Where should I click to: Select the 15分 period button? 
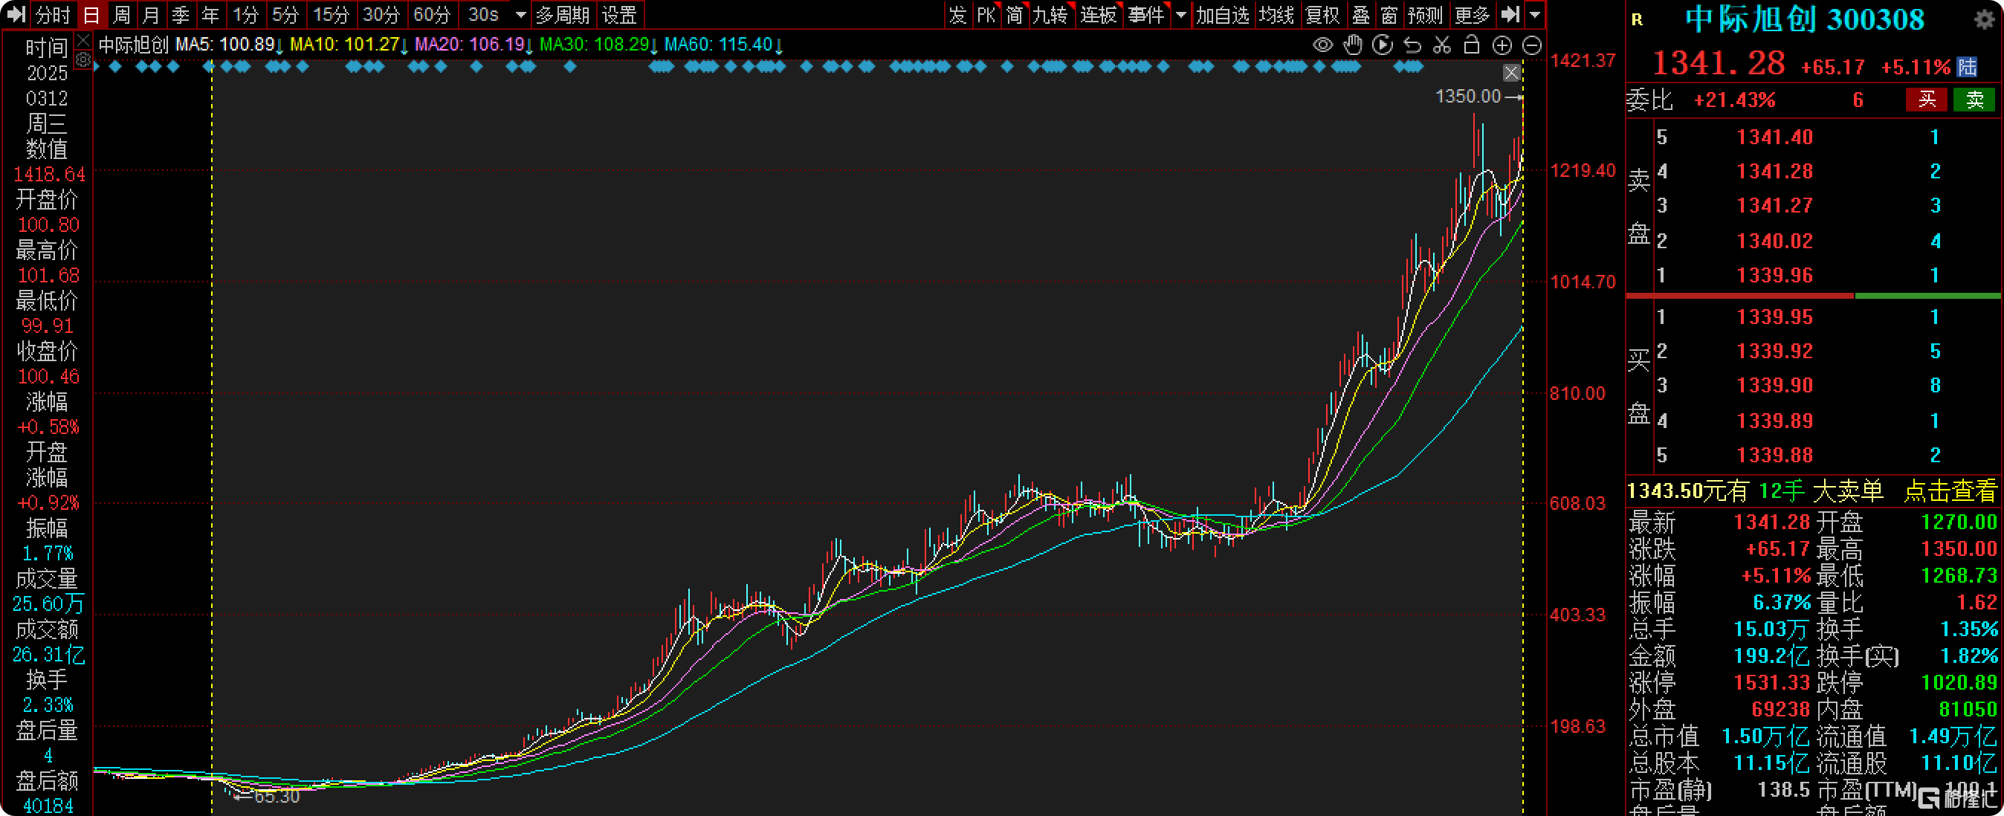point(331,15)
